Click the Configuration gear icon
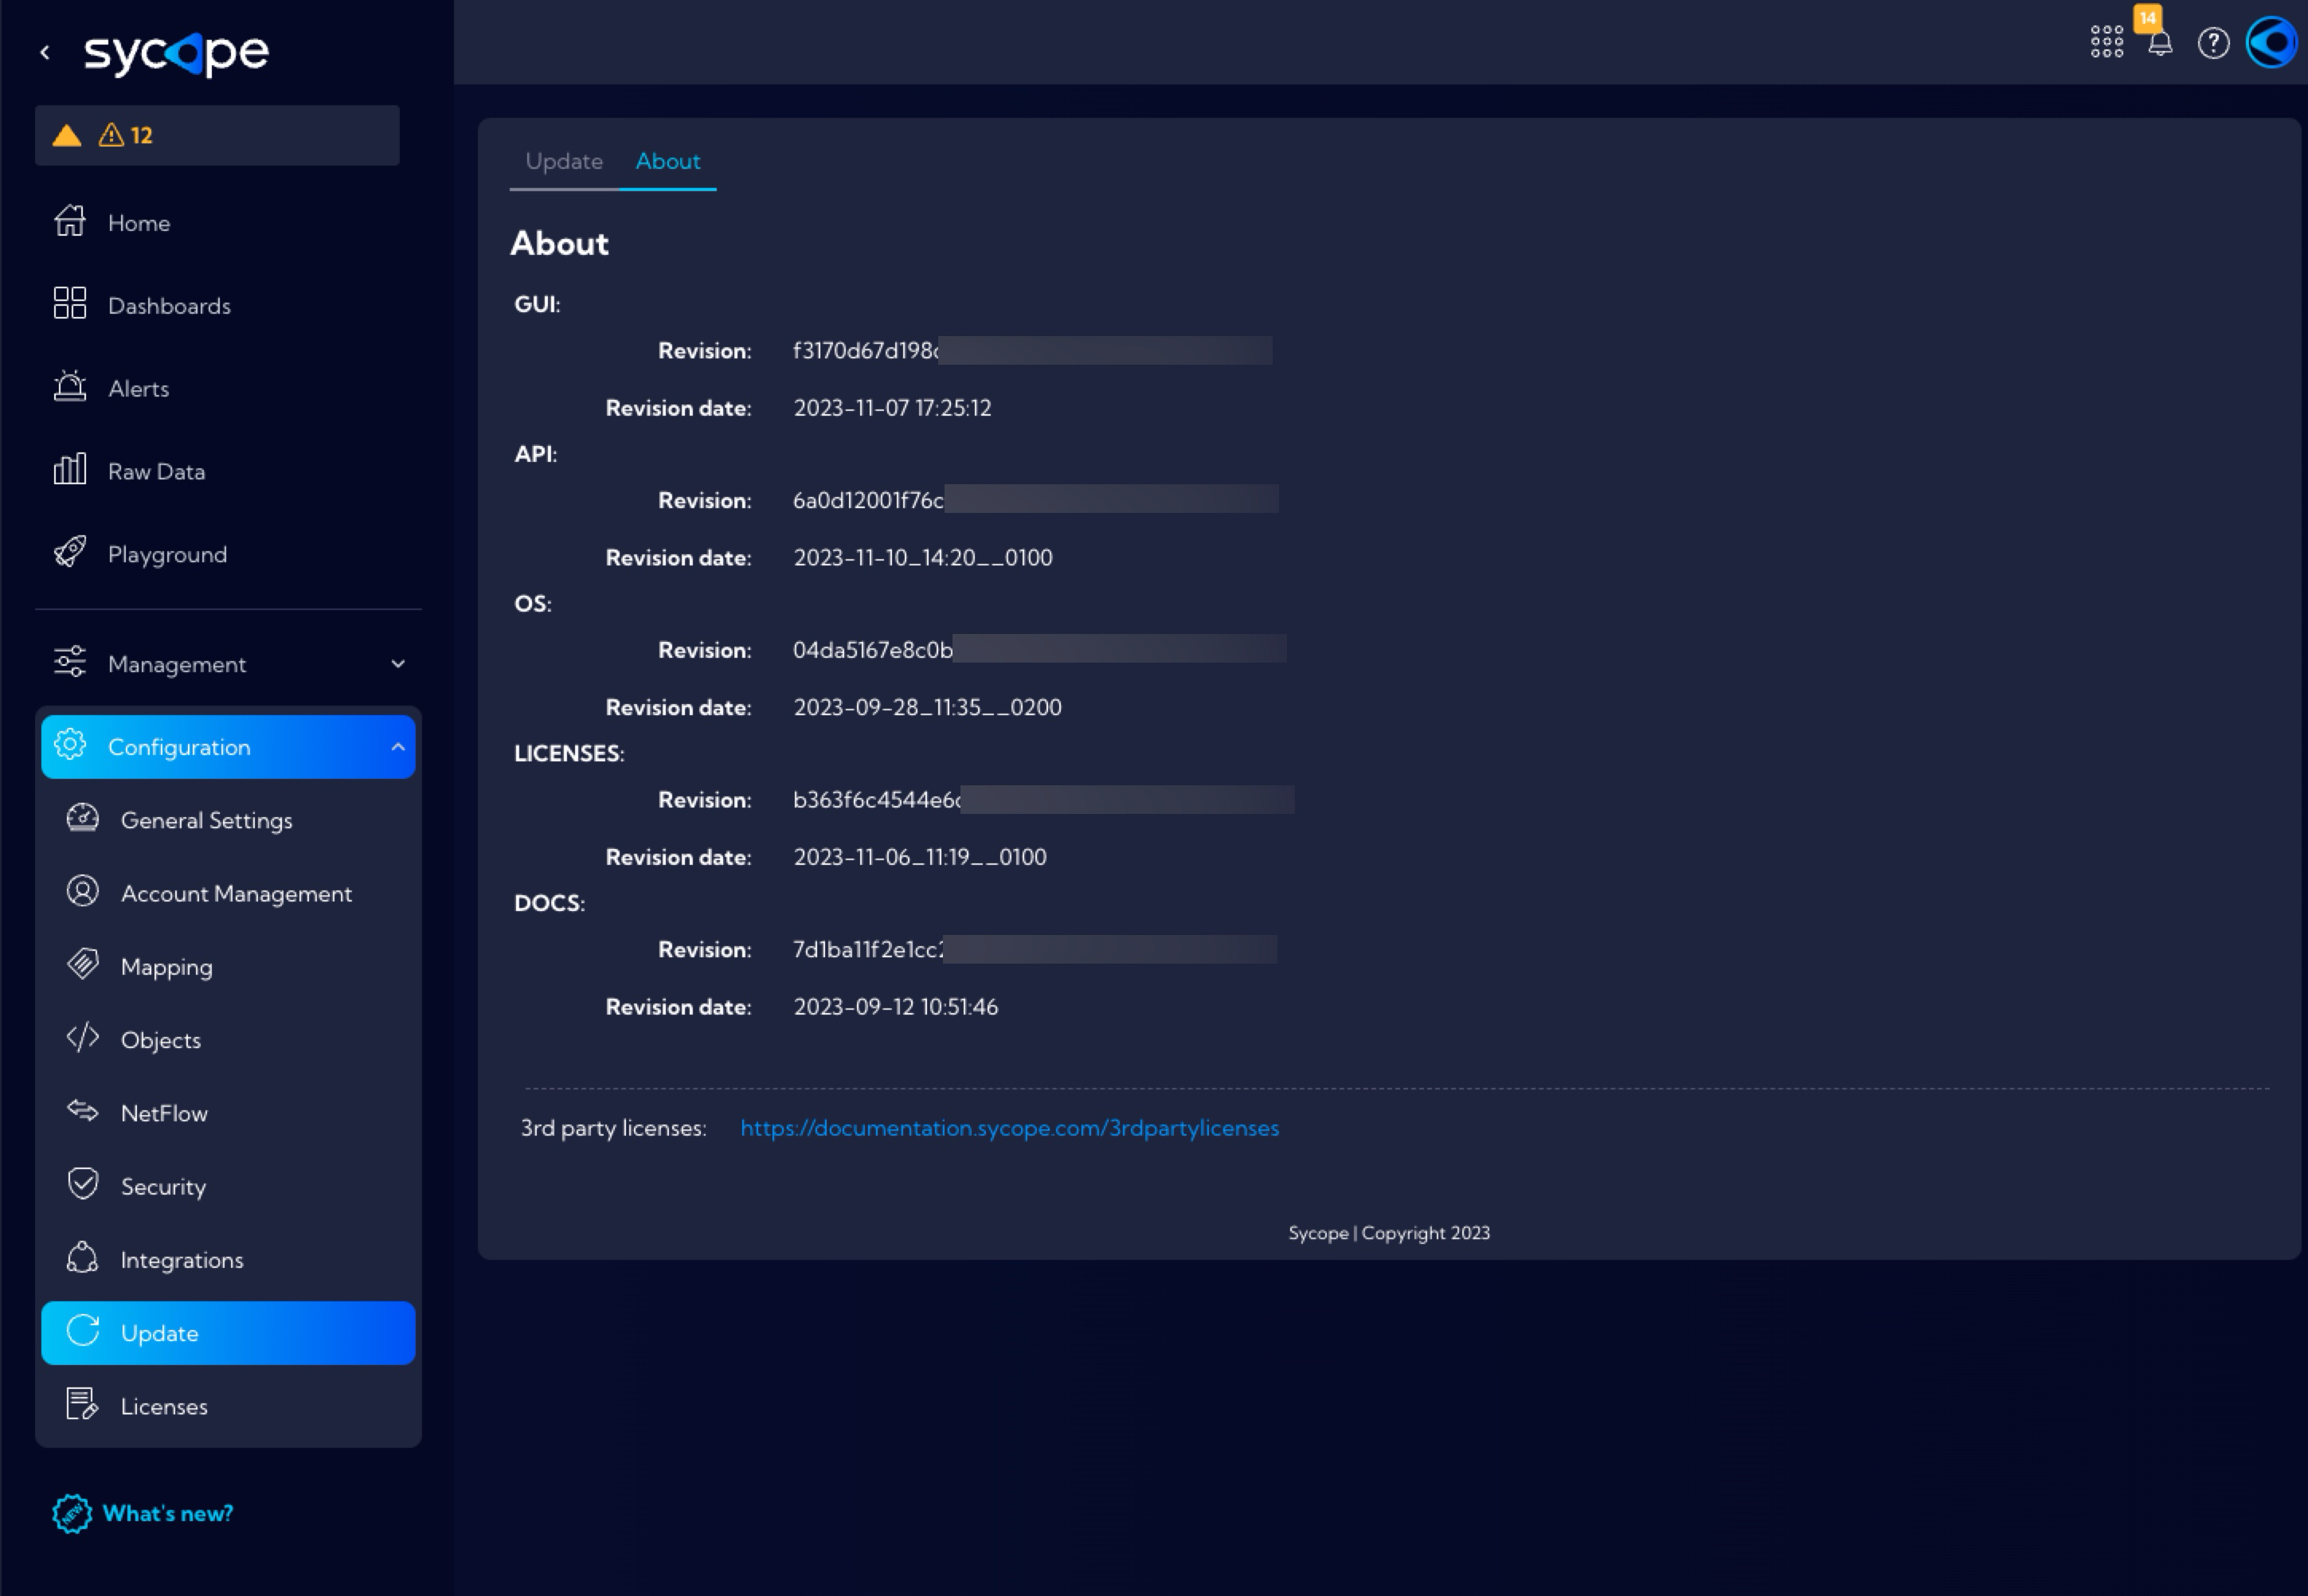The image size is (2308, 1596). (x=70, y=745)
